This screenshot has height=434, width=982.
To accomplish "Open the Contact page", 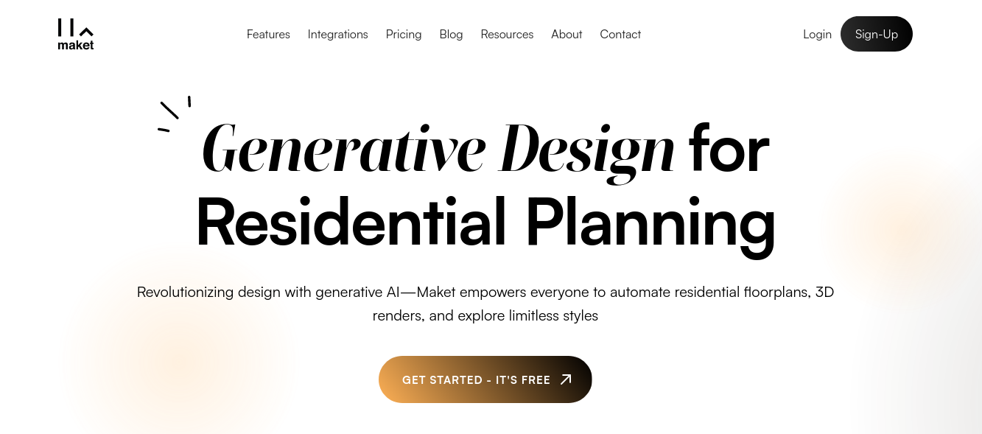I will pos(620,34).
